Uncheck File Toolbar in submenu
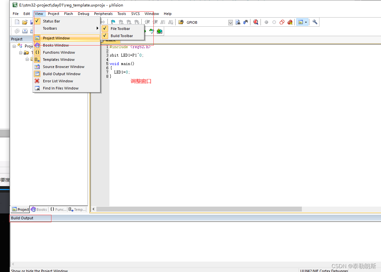 click(105, 28)
